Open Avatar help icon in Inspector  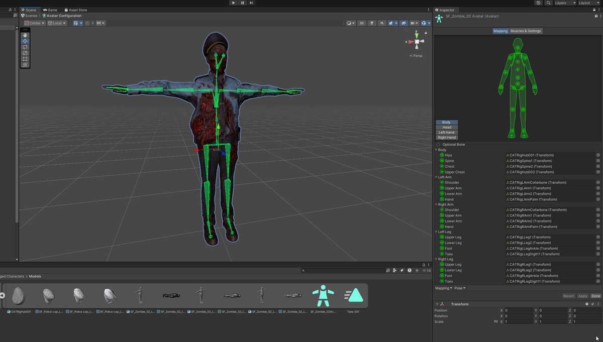click(x=595, y=16)
